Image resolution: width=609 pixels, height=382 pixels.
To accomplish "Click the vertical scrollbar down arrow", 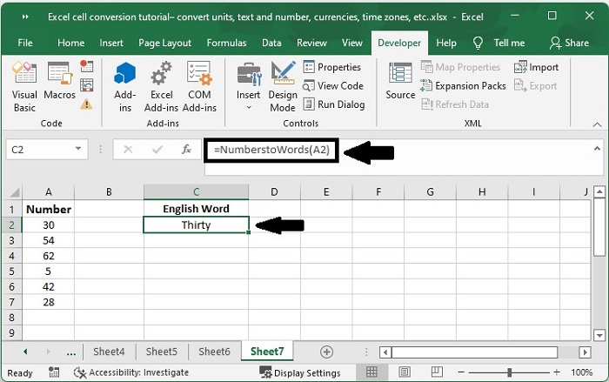I will click(599, 335).
